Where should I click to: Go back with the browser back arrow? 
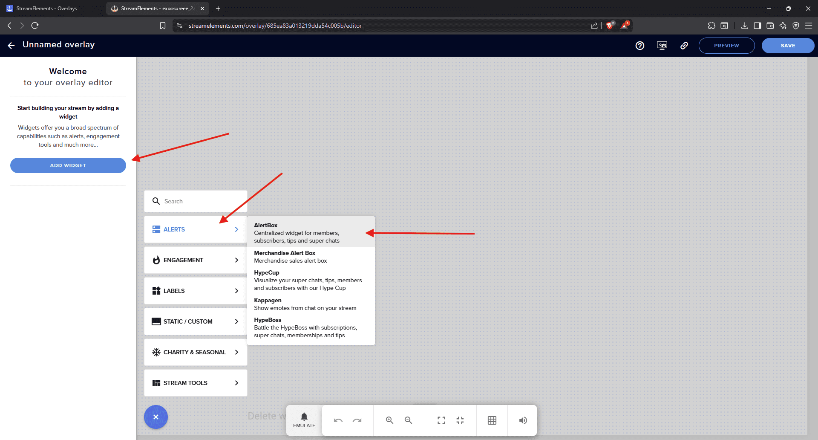pyautogui.click(x=9, y=26)
